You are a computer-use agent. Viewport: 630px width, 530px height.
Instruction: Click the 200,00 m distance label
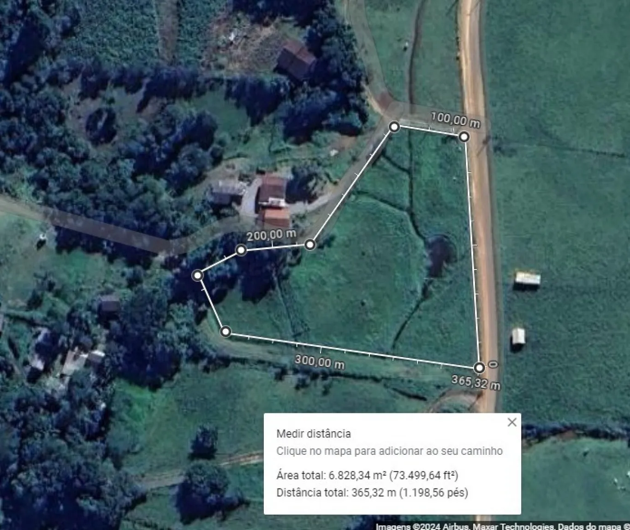click(271, 235)
